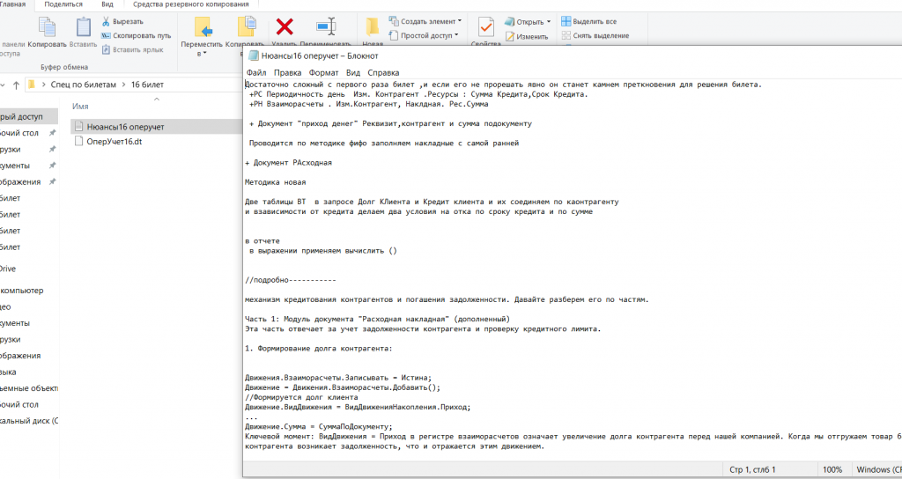Screen dimensions: 902x479
Task: Click the '//подробно-----------' line in Notepad
Action: click(x=291, y=280)
